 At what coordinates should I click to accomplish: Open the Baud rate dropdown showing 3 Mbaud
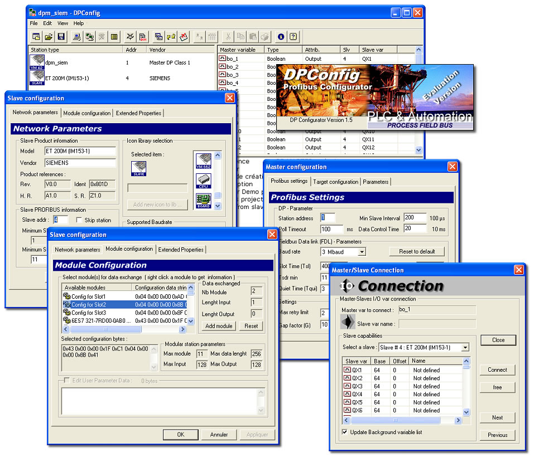tap(362, 252)
